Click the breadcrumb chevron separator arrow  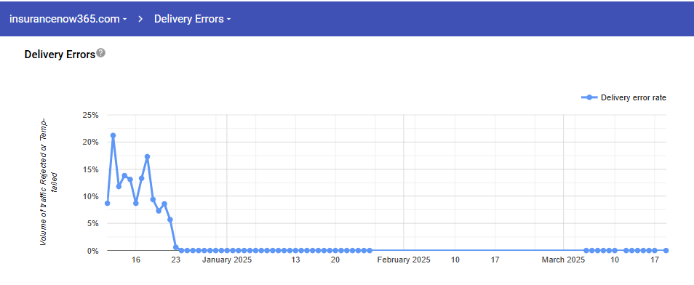click(x=140, y=19)
